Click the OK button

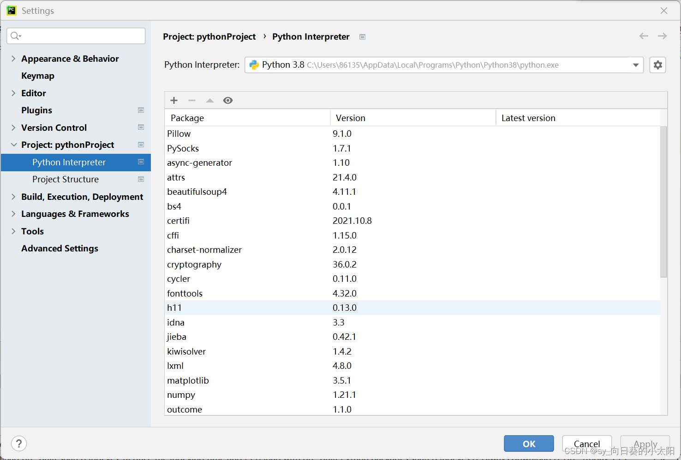point(529,444)
